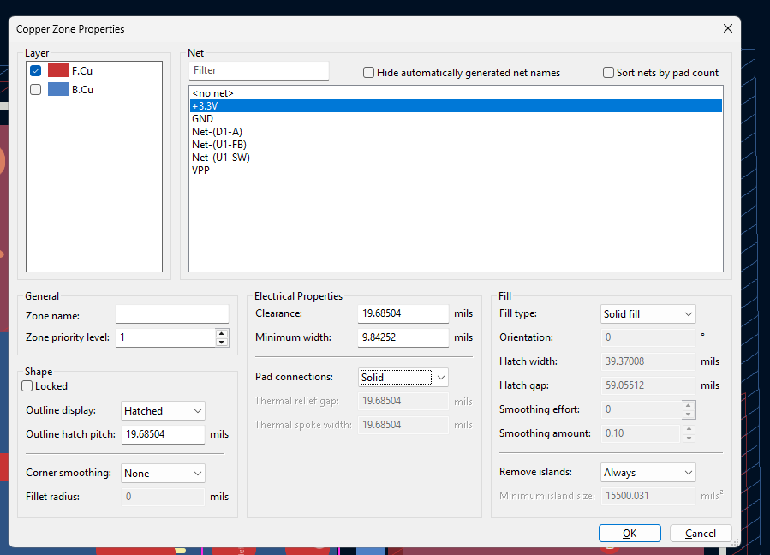Open the Pad connections dropdown

pyautogui.click(x=403, y=377)
